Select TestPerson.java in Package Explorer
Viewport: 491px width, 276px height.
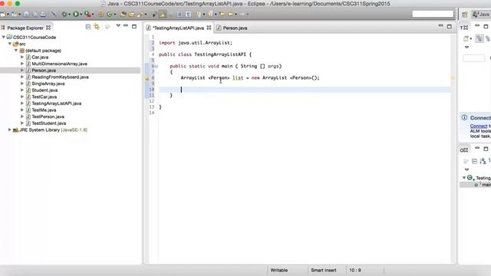click(x=48, y=117)
